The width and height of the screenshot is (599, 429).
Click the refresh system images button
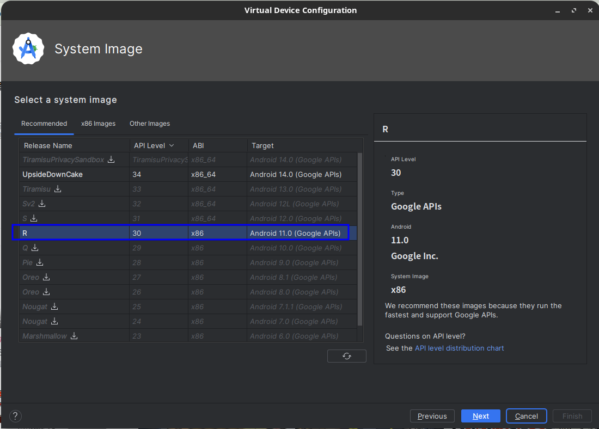pos(347,356)
